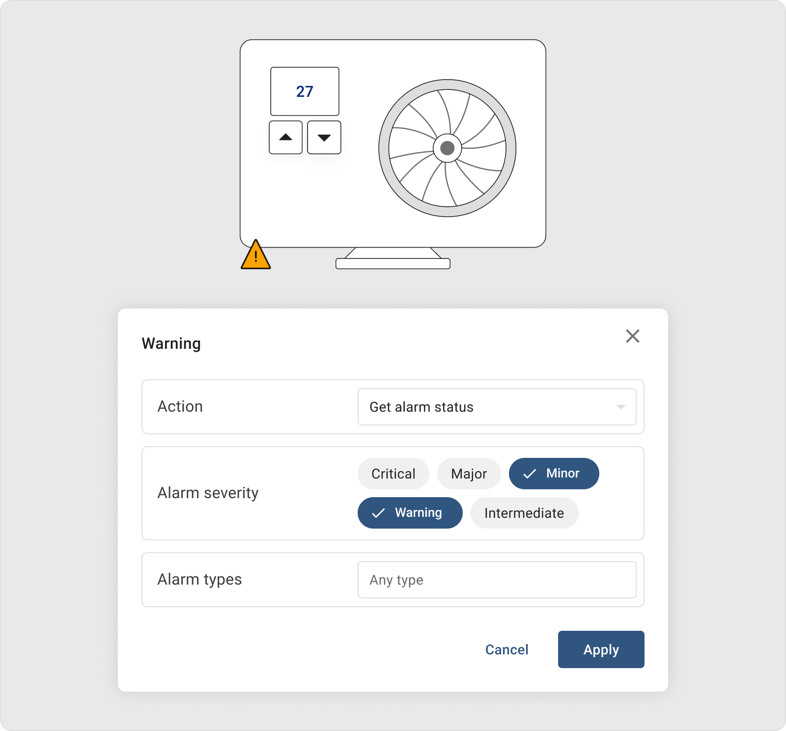Select the Intermediate severity chip
Image resolution: width=786 pixels, height=731 pixels.
pyautogui.click(x=524, y=513)
